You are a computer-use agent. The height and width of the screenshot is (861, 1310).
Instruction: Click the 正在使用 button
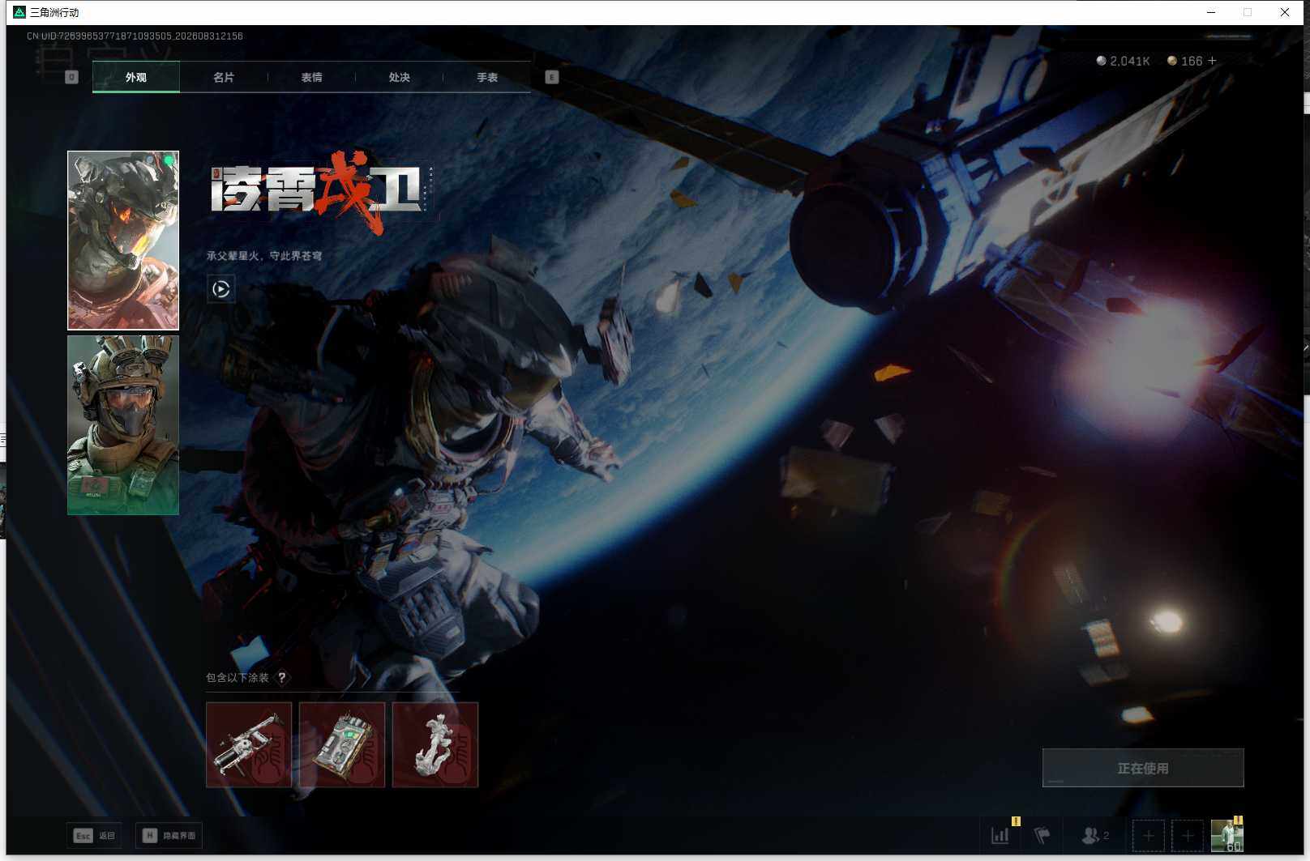tap(1143, 768)
